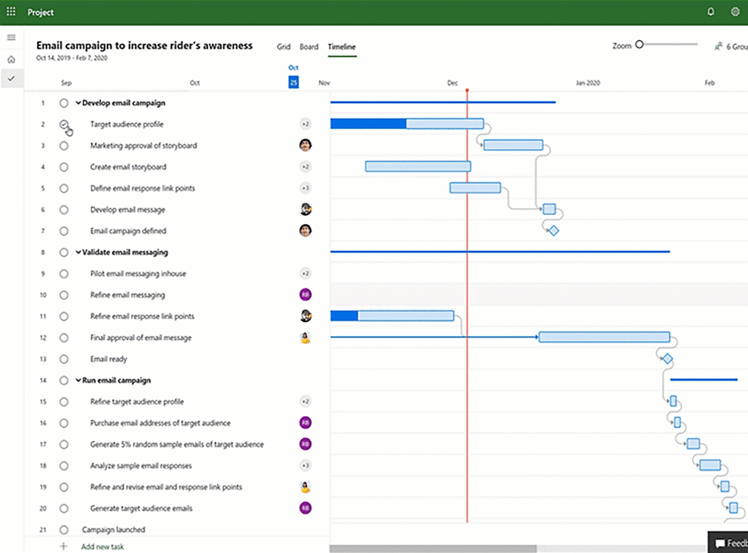This screenshot has width=748, height=553.
Task: Open the app launcher waffle icon
Action: click(x=11, y=12)
